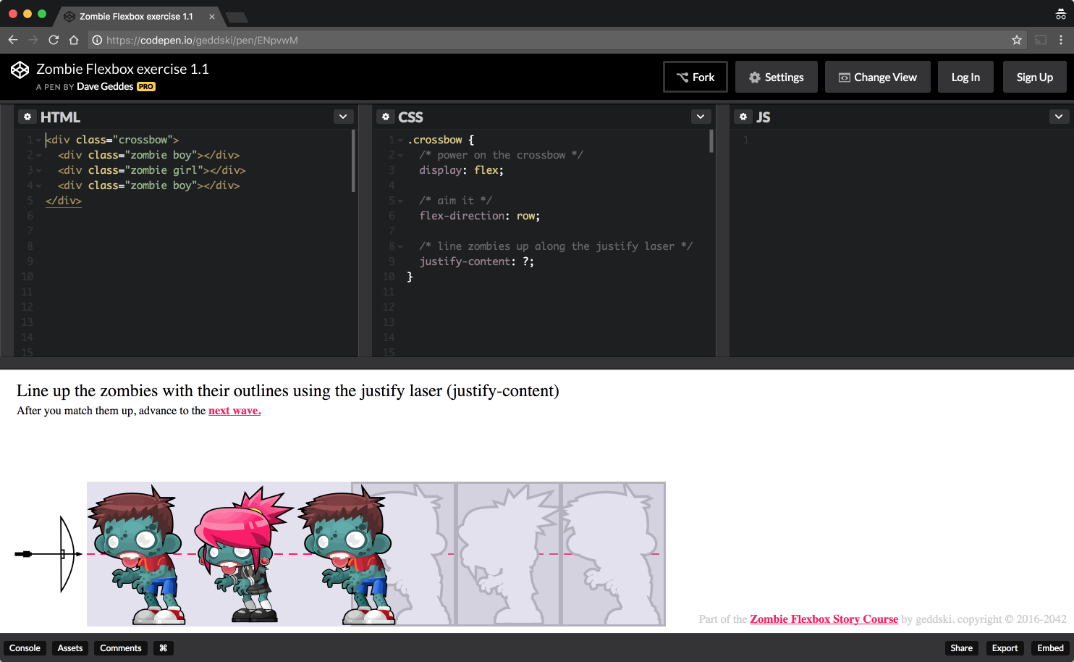Click the CSS editor scrollbar
Screen dimensions: 1074x662
tap(711, 141)
